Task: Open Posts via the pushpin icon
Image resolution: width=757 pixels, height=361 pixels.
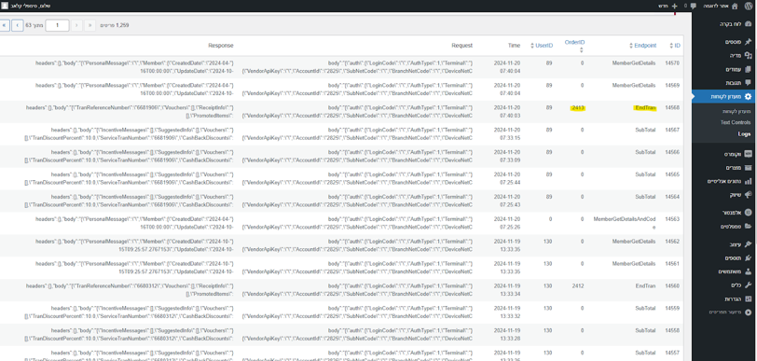Action: pos(748,42)
